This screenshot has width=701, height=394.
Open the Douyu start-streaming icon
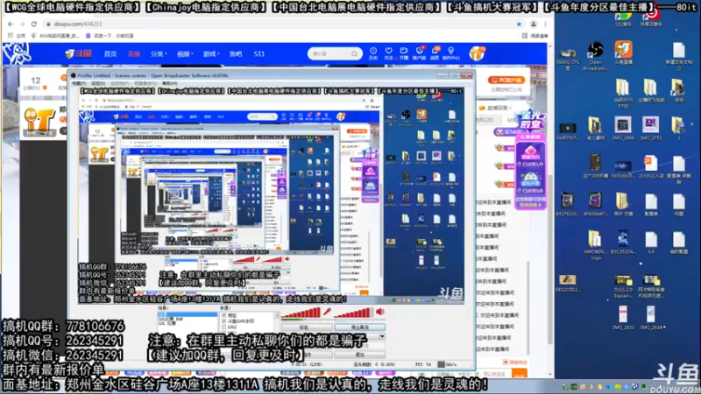tap(404, 53)
